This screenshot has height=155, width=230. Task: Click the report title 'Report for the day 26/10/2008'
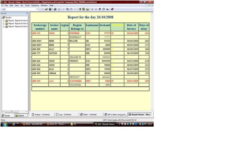[x=90, y=17]
